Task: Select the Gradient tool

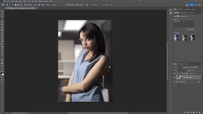Action: click(2, 44)
